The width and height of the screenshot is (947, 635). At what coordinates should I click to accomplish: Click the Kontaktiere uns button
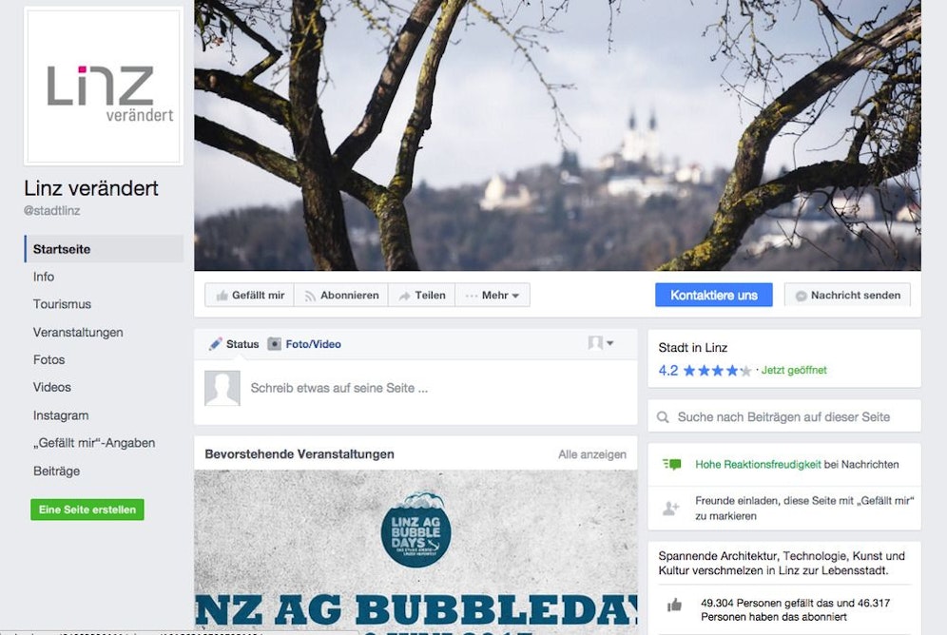(x=714, y=296)
